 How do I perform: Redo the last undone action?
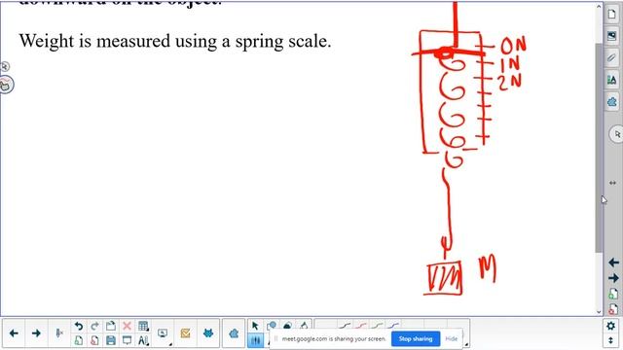[x=94, y=327]
